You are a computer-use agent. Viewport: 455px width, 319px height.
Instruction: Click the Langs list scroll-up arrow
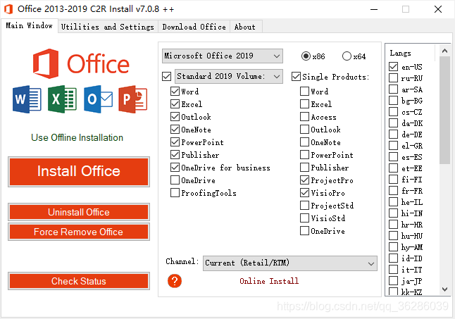(x=444, y=51)
